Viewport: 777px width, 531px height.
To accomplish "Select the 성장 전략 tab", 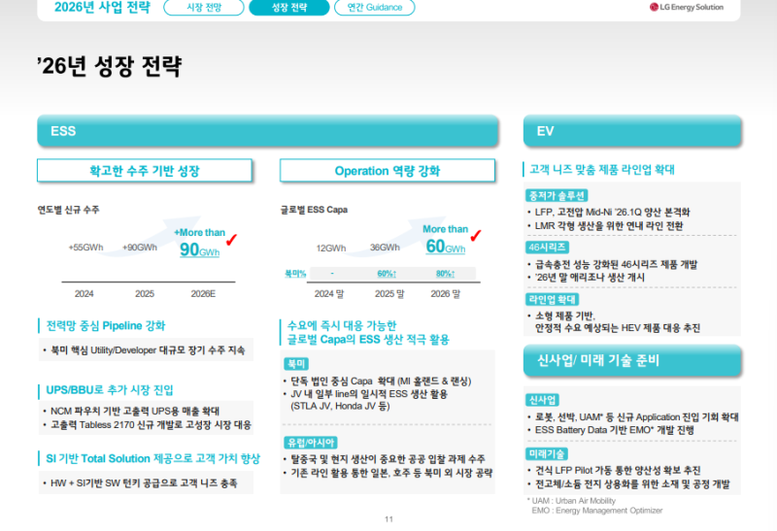I will click(x=287, y=8).
